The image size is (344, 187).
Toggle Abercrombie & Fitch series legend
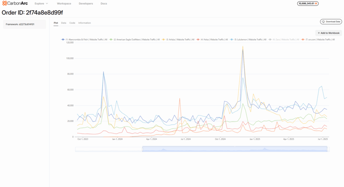coord(84,40)
